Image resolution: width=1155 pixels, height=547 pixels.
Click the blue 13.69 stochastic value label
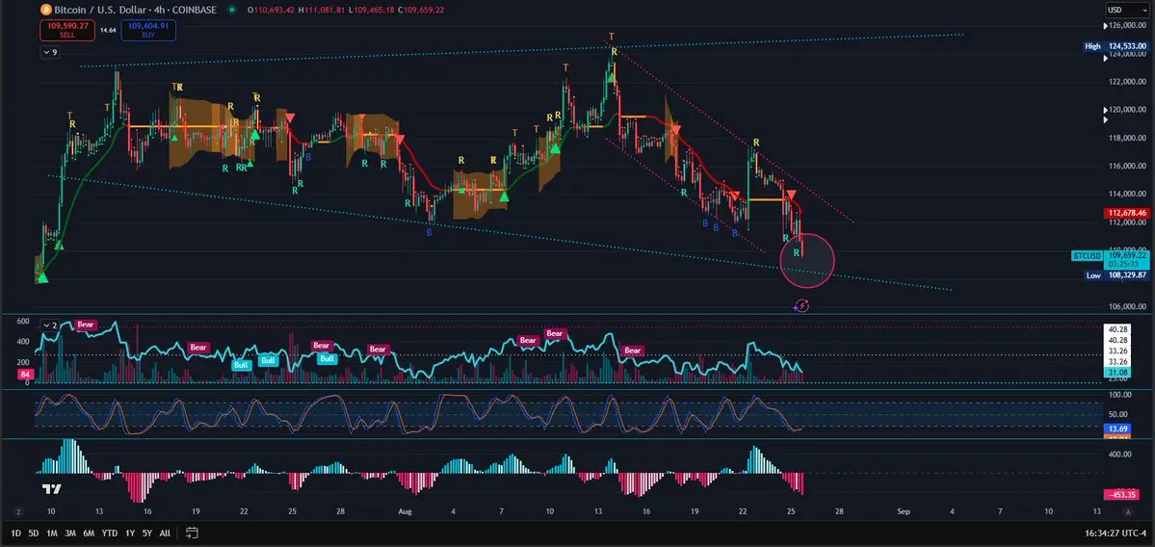coord(1116,429)
